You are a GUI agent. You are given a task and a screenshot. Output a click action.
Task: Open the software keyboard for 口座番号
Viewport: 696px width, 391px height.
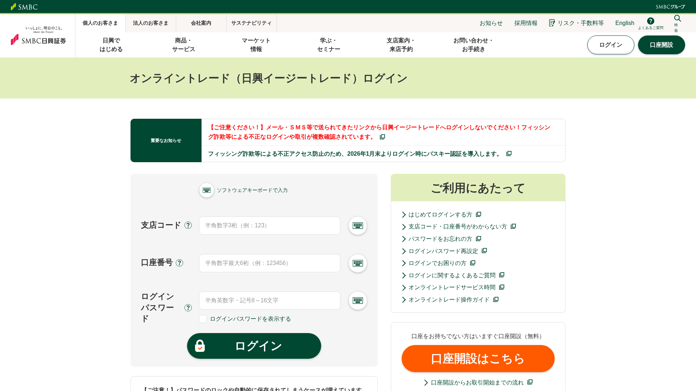click(357, 263)
